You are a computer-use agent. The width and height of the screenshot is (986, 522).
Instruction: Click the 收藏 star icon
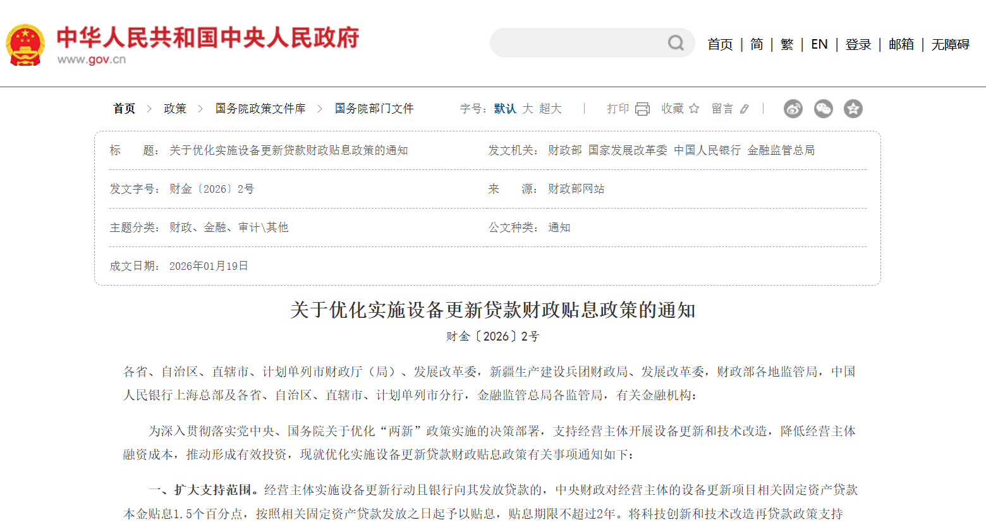coord(694,109)
